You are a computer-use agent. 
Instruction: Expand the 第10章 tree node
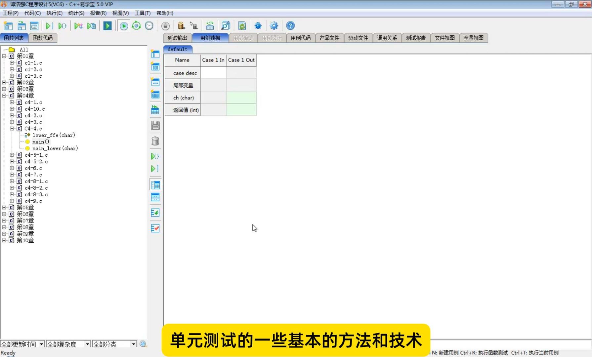pyautogui.click(x=4, y=240)
